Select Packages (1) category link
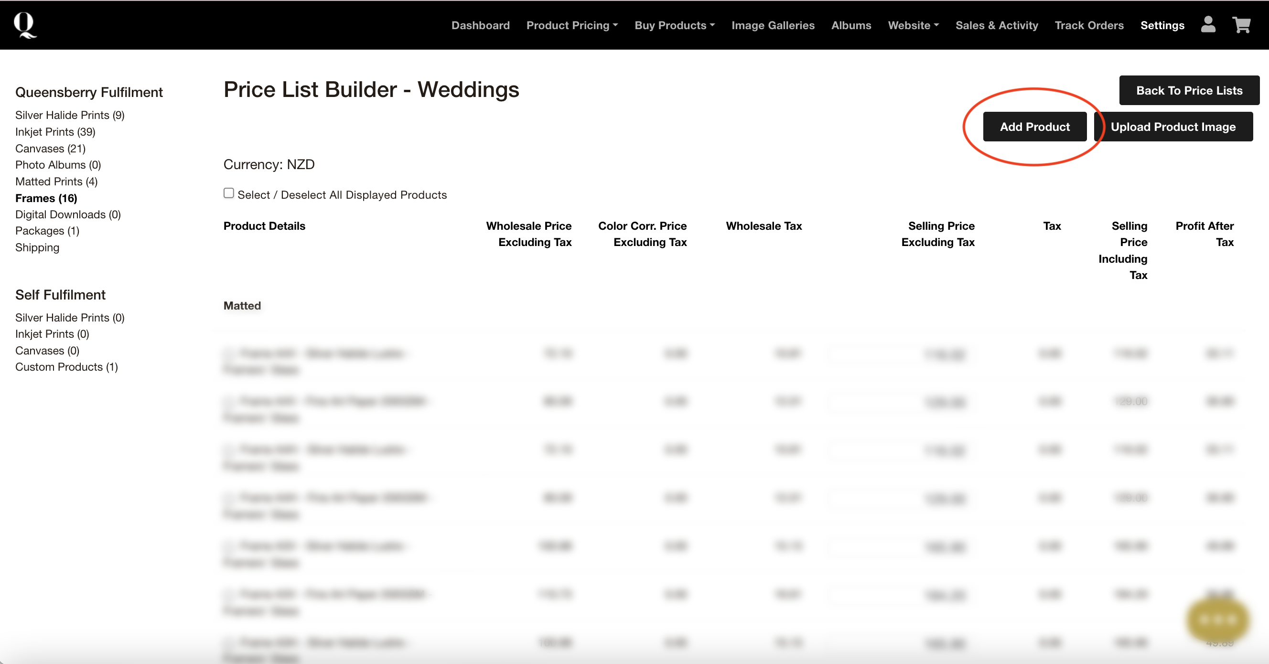This screenshot has height=664, width=1269. pos(47,231)
